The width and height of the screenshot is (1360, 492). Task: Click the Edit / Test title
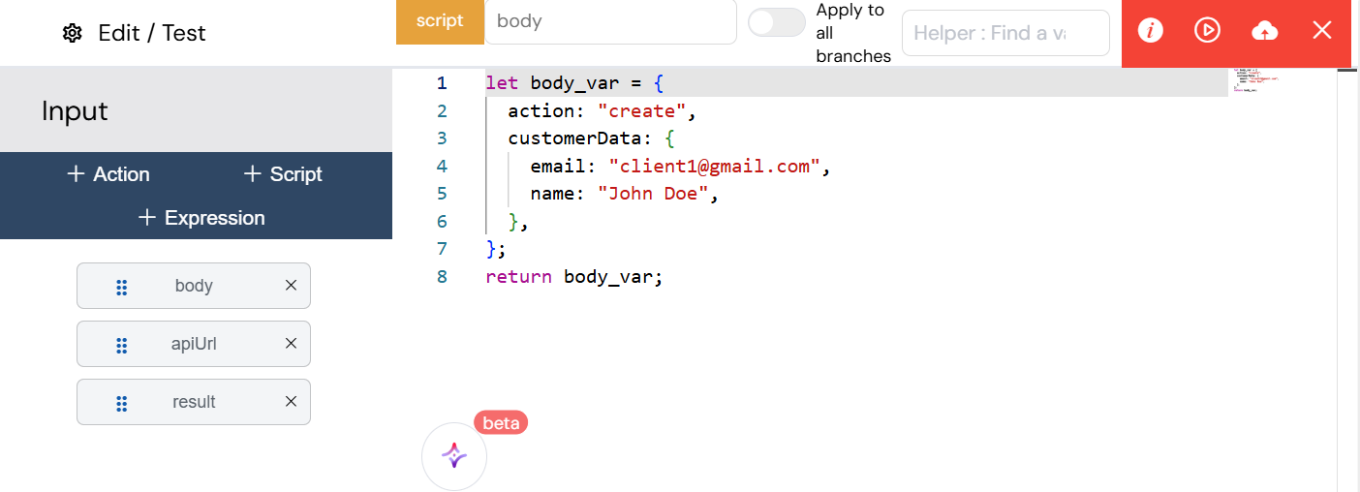click(152, 33)
